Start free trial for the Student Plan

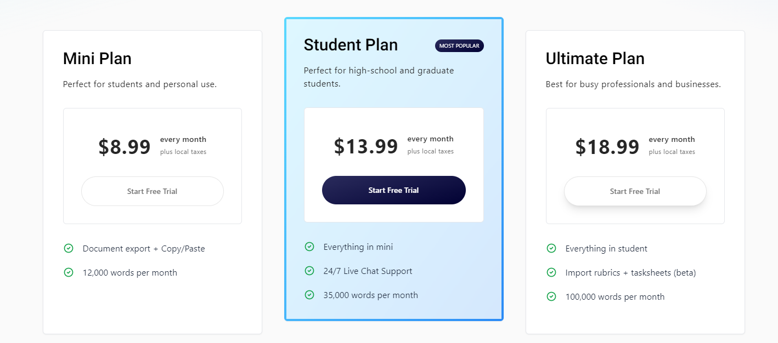coord(394,190)
